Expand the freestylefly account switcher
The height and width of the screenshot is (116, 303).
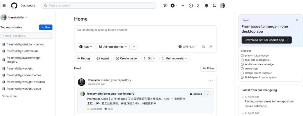(x=26, y=17)
